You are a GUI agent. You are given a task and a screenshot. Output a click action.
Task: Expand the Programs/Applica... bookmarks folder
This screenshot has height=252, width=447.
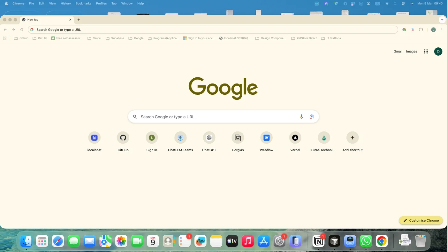coord(163,38)
